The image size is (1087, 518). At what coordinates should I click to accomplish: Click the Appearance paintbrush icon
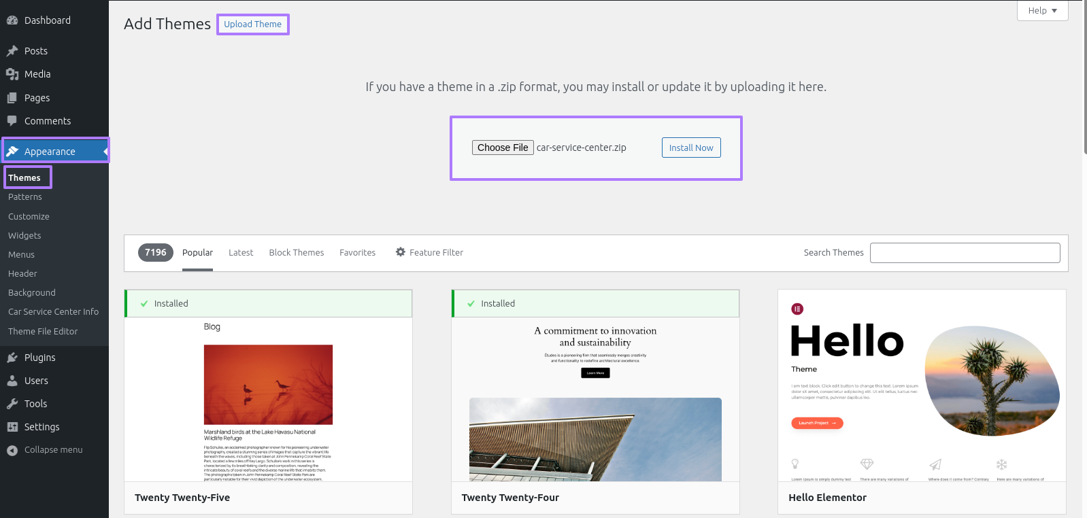[x=12, y=152]
